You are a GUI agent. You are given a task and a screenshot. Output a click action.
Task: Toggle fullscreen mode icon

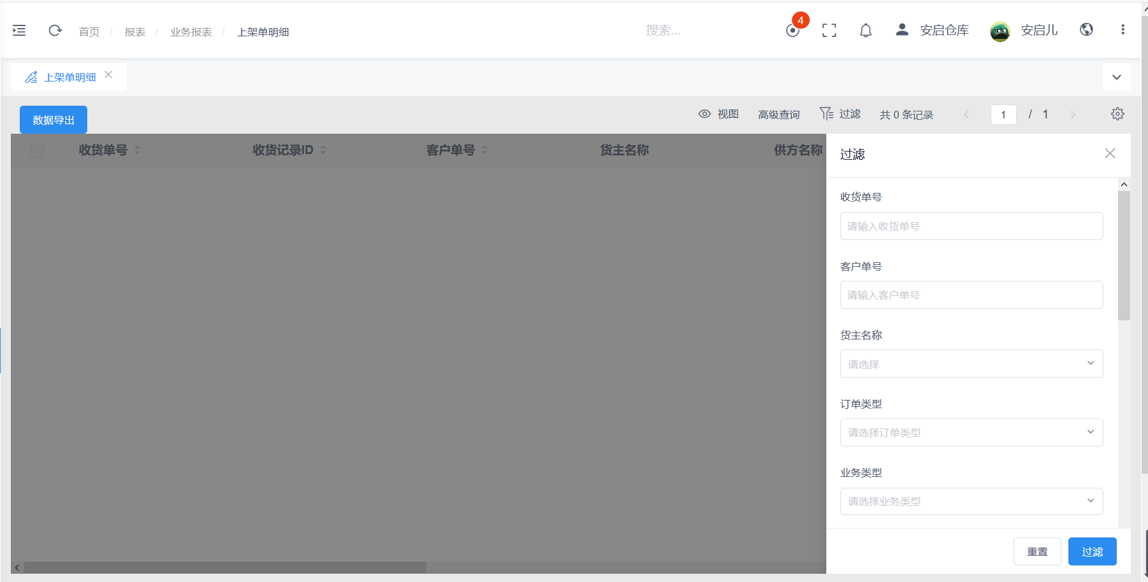click(x=829, y=30)
